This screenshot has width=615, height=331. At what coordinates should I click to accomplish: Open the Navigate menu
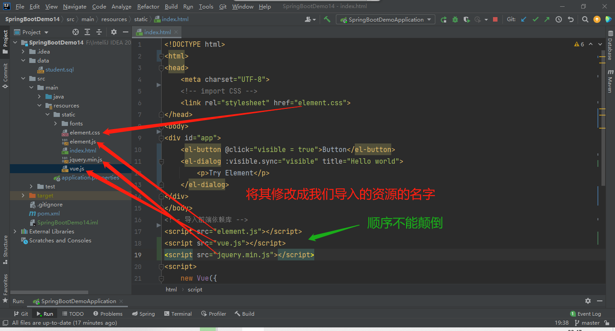click(x=75, y=6)
